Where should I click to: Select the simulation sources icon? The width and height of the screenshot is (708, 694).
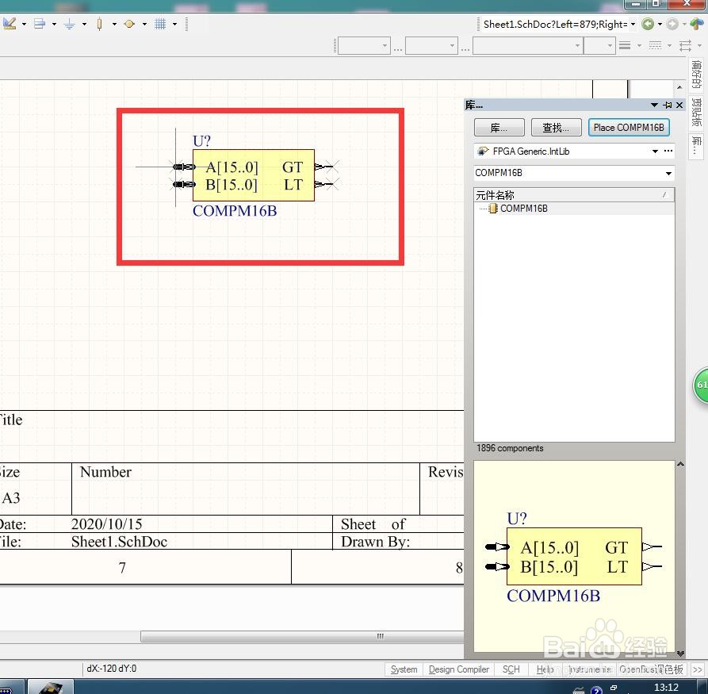(x=129, y=24)
